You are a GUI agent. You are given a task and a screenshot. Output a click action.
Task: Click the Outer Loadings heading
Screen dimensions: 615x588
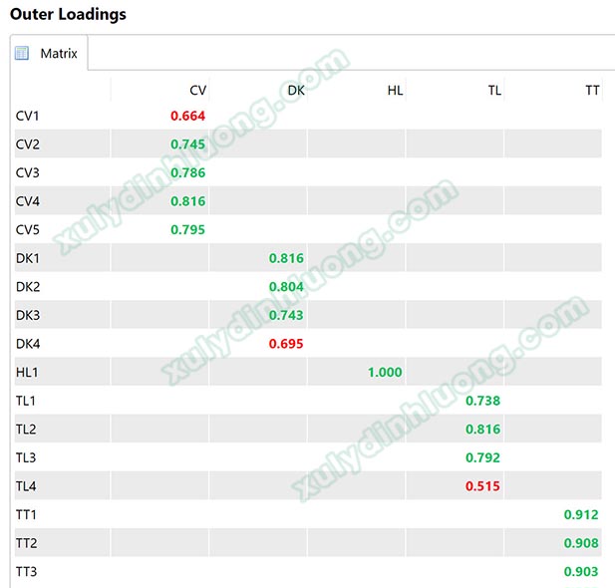coord(68,15)
